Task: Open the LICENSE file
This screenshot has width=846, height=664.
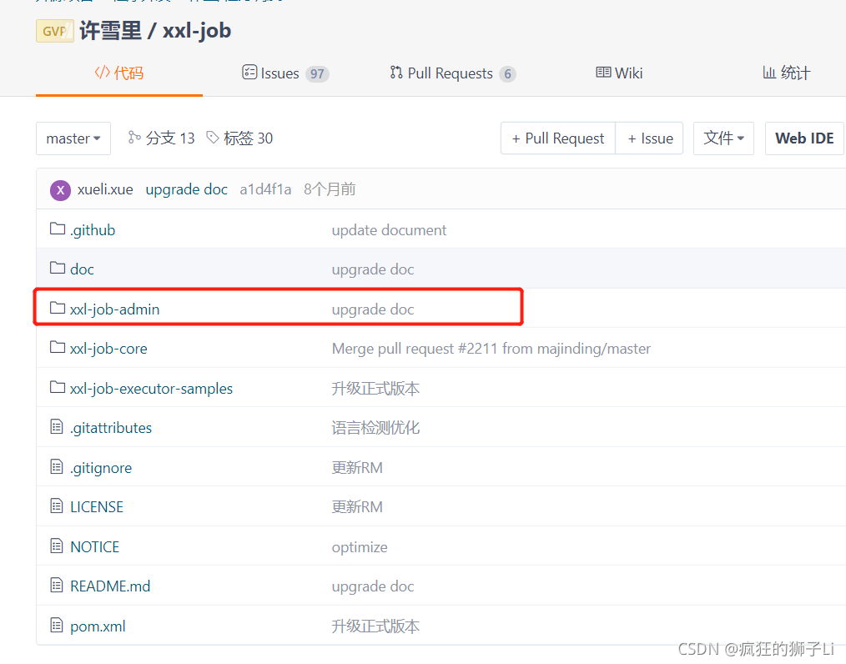Action: pyautogui.click(x=97, y=507)
